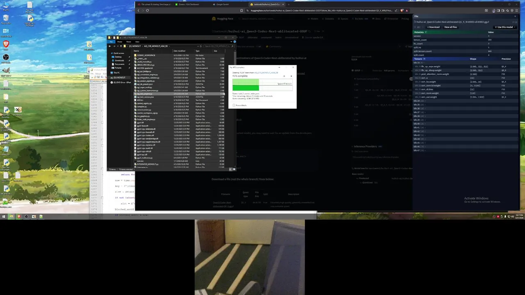Screen dimensions: 525x295
Task: Collapse Fewer details in delete dialog
Action: (x=240, y=105)
